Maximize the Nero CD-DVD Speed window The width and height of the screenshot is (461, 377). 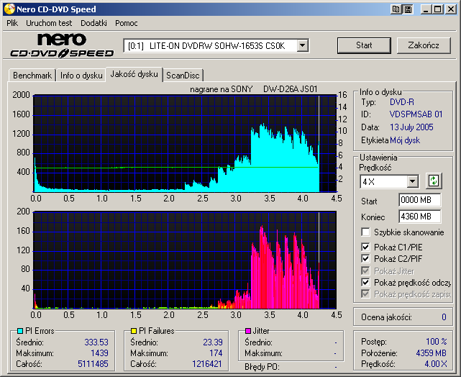(x=437, y=9)
